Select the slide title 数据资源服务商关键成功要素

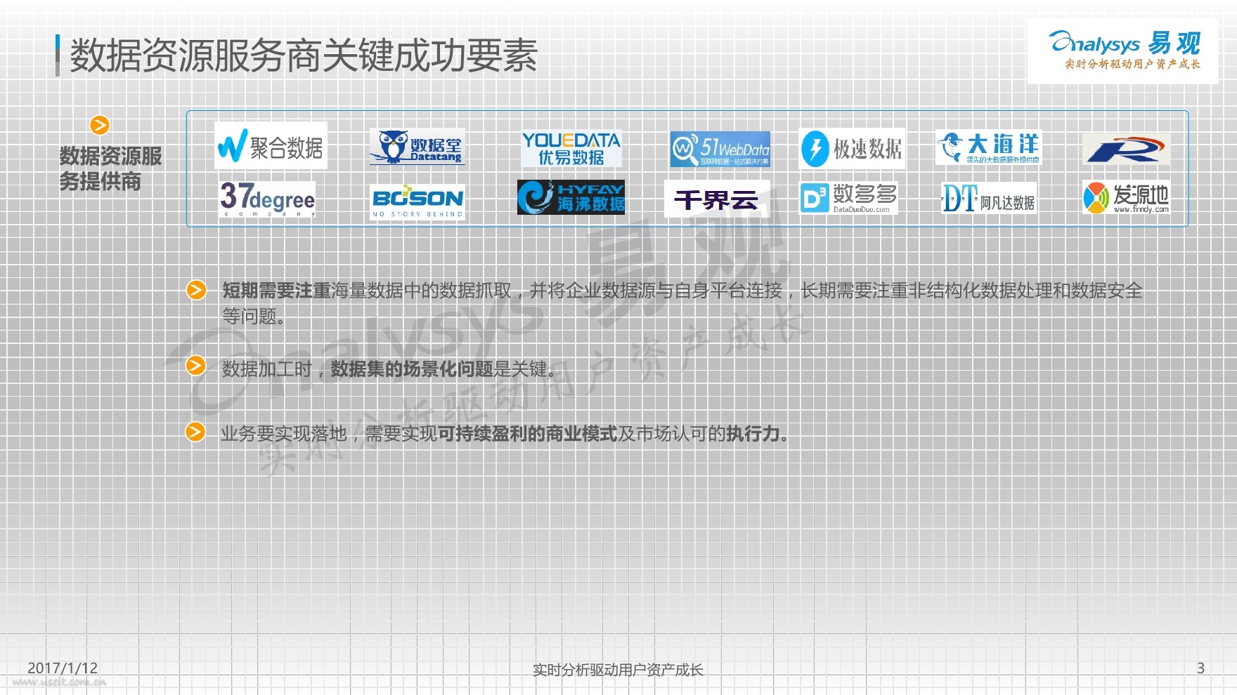(304, 55)
